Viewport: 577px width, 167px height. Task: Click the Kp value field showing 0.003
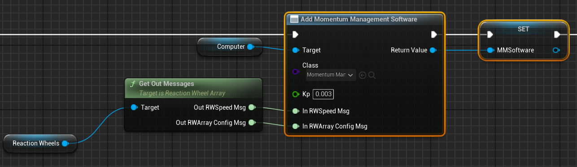point(323,94)
